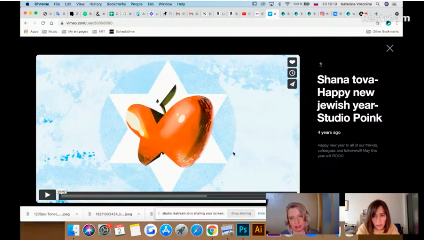This screenshot has width=424, height=240.
Task: Open the Bookmarks menu
Action: 116,4
